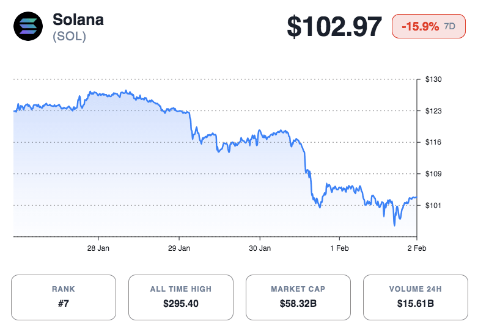Click the (SOL) ticker symbol

point(69,37)
